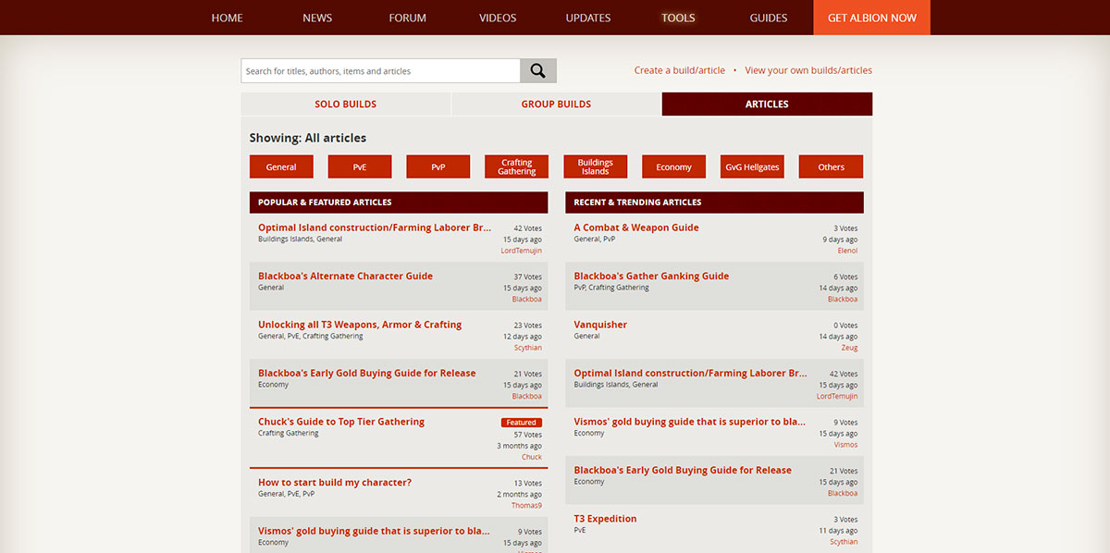Open A Combat & Weapon Guide article
Image resolution: width=1110 pixels, height=553 pixels.
point(636,227)
